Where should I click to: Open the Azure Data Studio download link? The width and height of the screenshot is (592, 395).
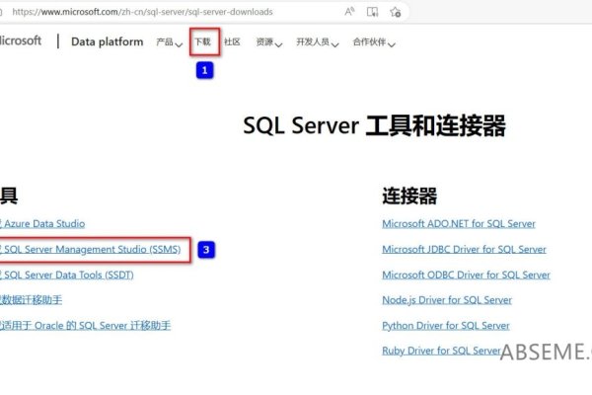click(x=42, y=224)
